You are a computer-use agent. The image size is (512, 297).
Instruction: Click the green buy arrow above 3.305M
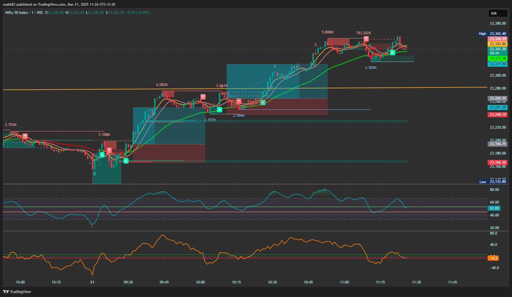tap(393, 53)
